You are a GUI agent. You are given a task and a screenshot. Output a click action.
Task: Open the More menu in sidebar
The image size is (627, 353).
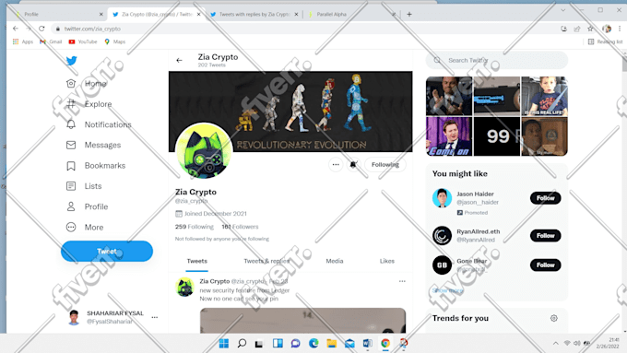point(85,227)
